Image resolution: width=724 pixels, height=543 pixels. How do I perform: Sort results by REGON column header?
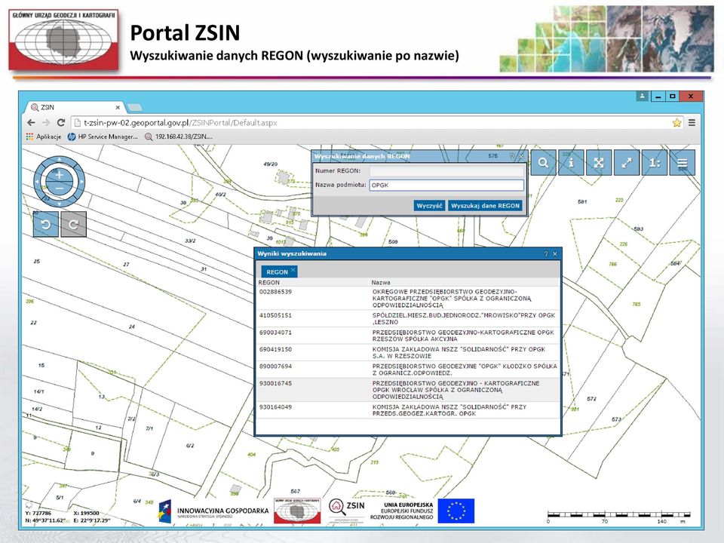pyautogui.click(x=268, y=283)
